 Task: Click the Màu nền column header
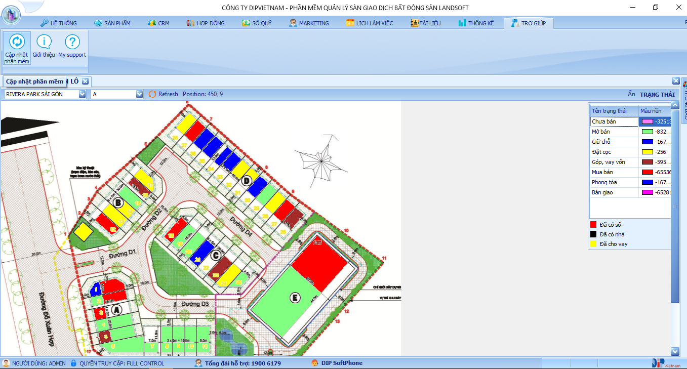654,111
